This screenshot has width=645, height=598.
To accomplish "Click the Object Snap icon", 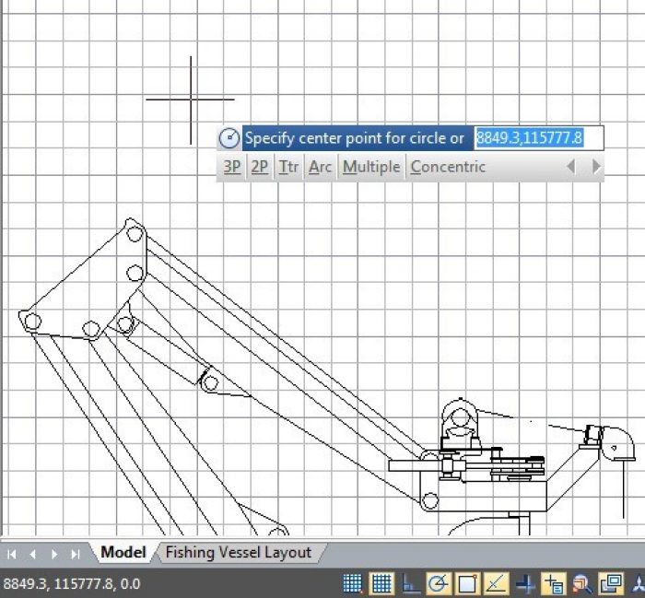I will coord(467,583).
